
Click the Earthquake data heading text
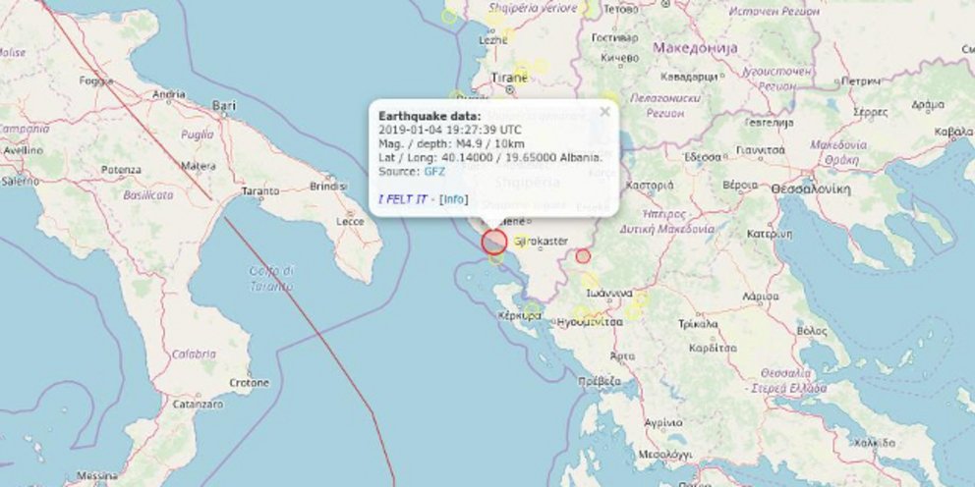tap(430, 116)
